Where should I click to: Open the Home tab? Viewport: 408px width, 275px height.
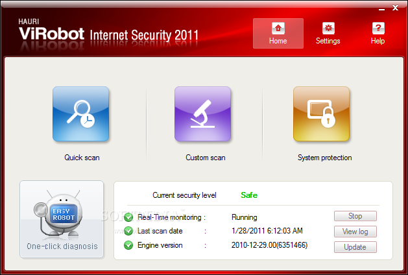(278, 33)
